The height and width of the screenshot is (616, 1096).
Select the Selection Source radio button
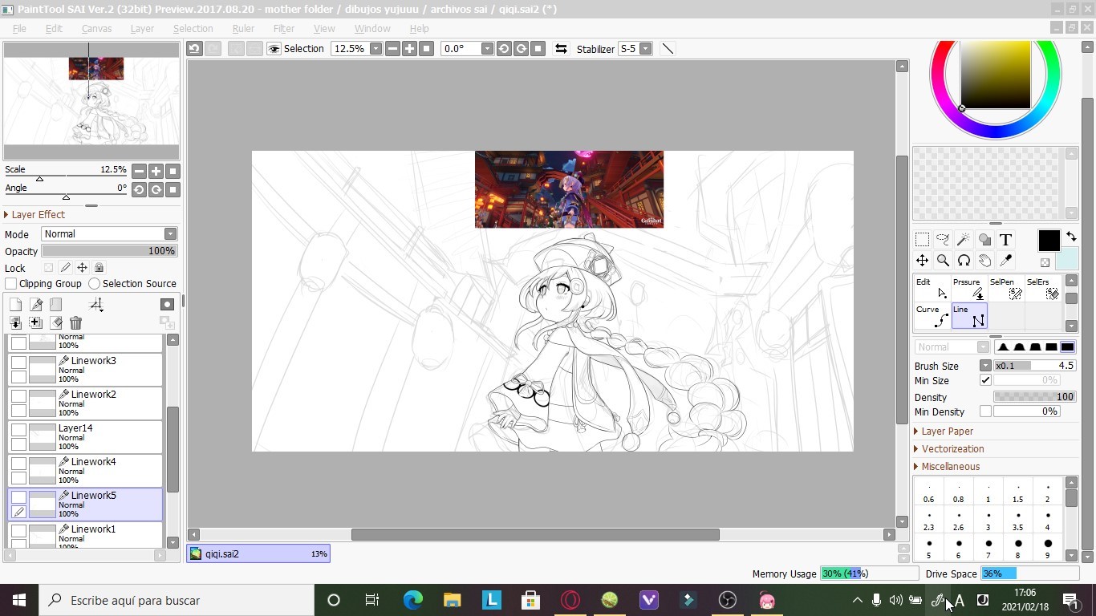[x=94, y=284]
